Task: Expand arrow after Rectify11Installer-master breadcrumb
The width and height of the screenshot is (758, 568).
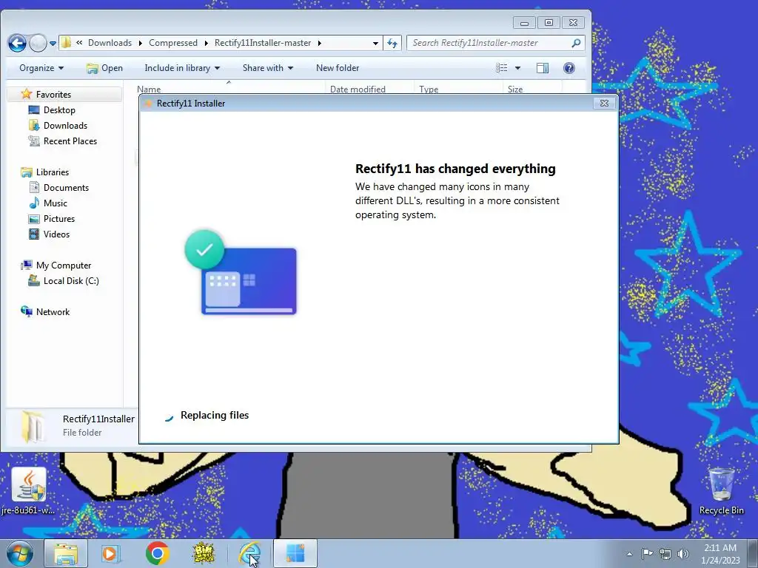Action: click(320, 43)
